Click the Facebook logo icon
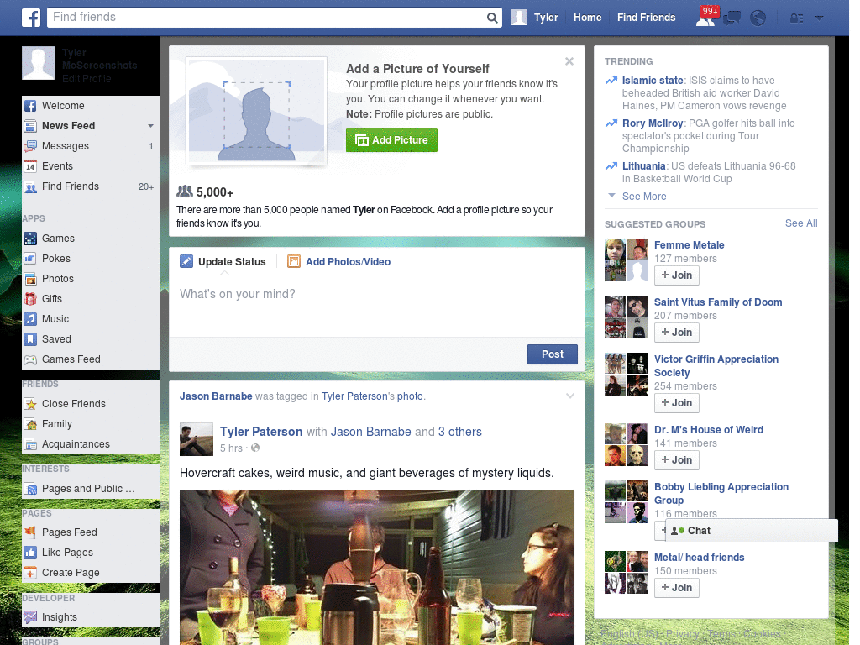Screen dimensions: 860x645 31,18
